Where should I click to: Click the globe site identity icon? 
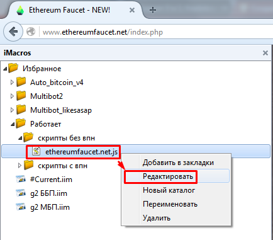click(31, 32)
